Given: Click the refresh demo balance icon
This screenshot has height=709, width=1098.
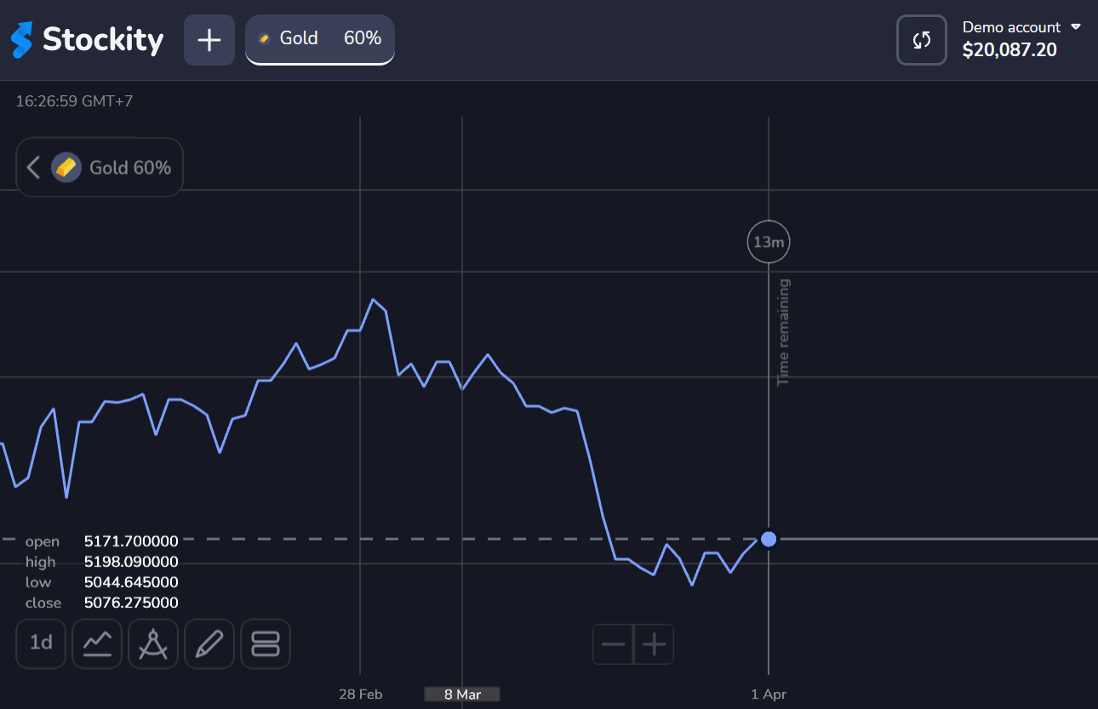Looking at the screenshot, I should [x=922, y=40].
